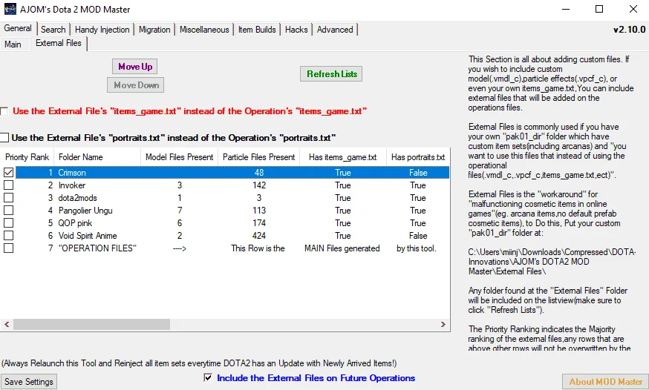The height and width of the screenshot is (390, 649).
Task: Select the External Files sub-tab
Action: pos(59,44)
